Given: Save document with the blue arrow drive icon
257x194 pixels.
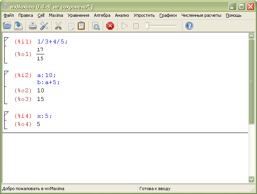Looking at the screenshot, I should point(18,26).
